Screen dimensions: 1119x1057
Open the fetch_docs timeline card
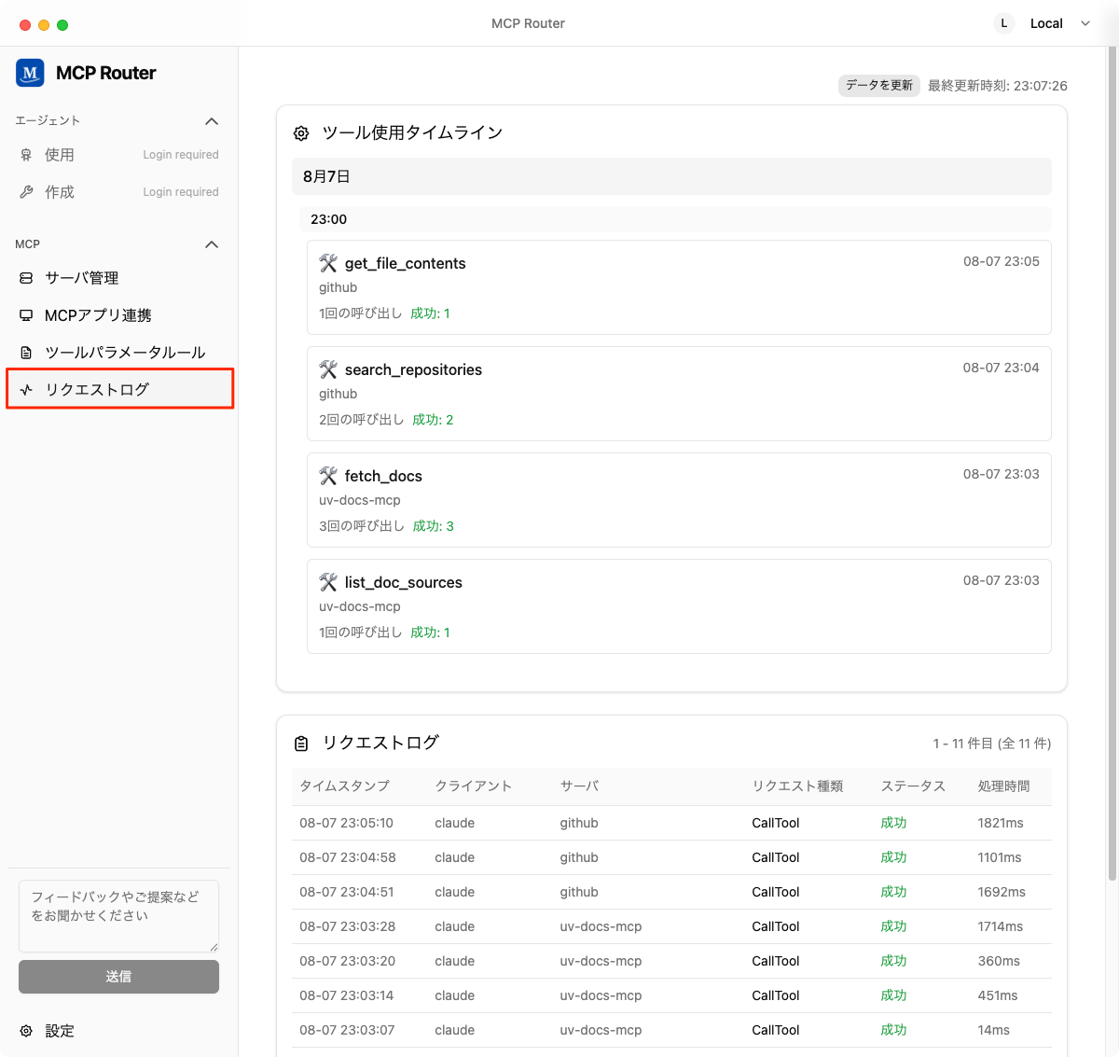(679, 500)
